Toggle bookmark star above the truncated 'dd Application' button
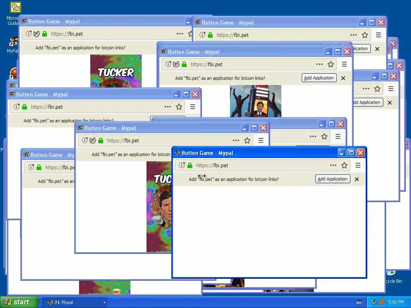 click(x=377, y=89)
